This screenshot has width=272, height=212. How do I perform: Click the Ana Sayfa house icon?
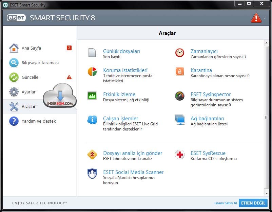(14, 48)
